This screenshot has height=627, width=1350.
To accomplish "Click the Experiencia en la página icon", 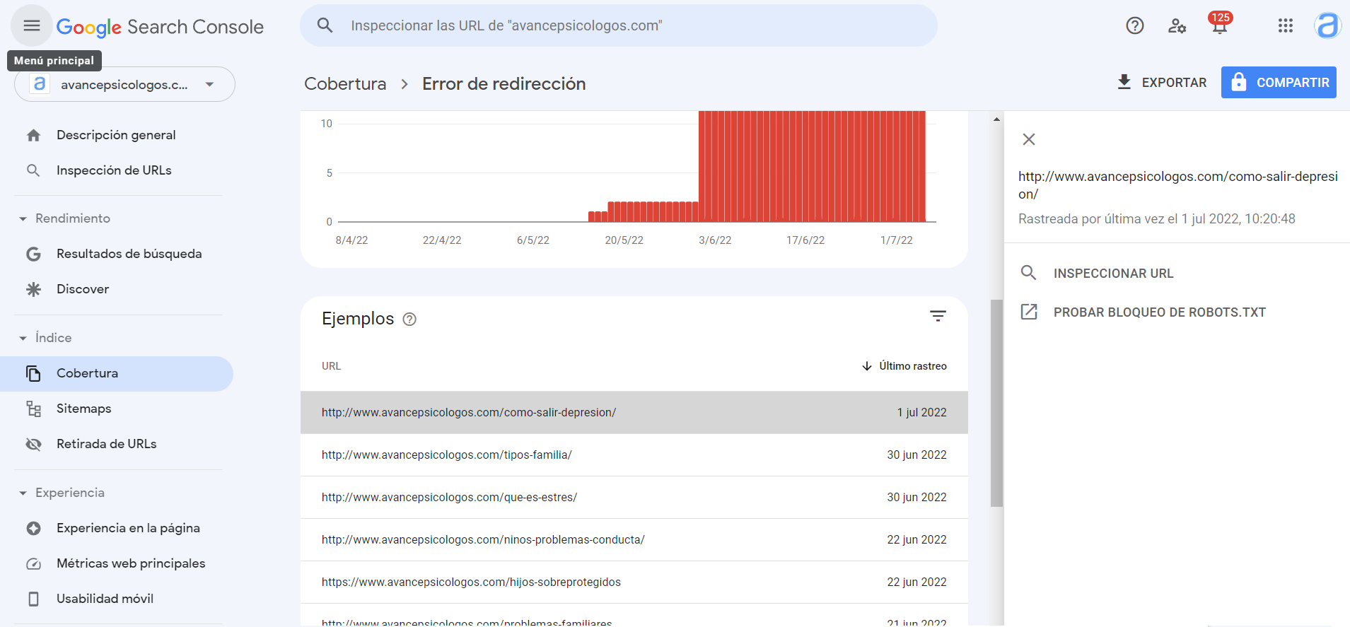I will (33, 528).
